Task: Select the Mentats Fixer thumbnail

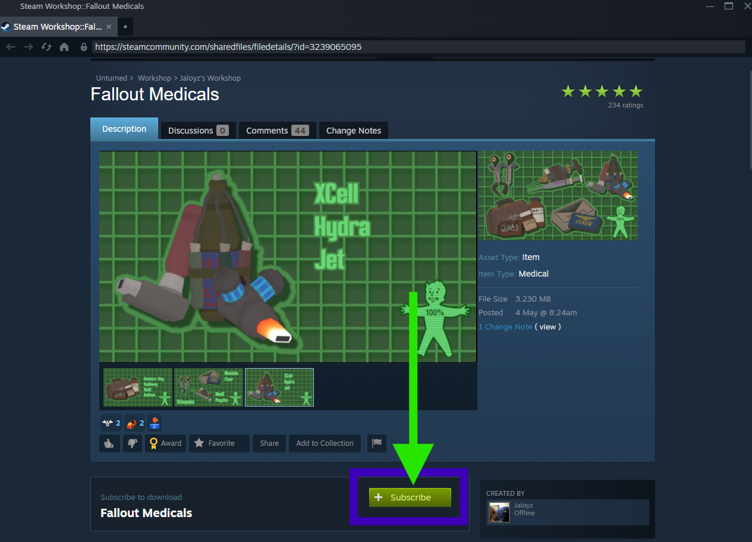Action: click(209, 387)
